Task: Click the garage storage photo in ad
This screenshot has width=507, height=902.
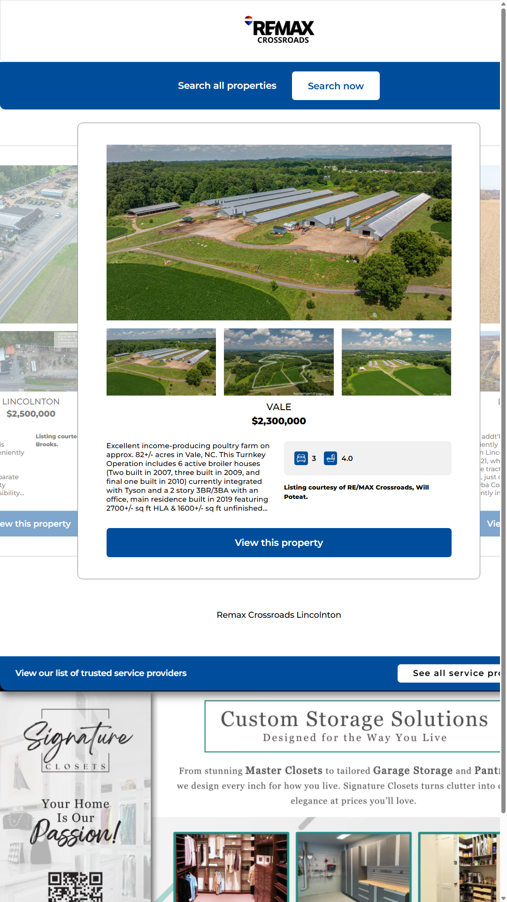Action: [353, 867]
